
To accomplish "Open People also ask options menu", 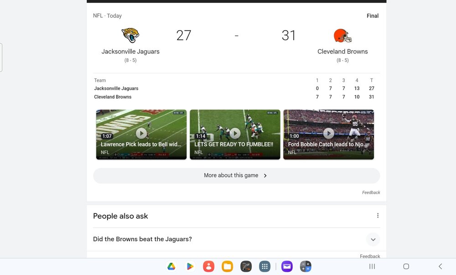I will [x=378, y=215].
